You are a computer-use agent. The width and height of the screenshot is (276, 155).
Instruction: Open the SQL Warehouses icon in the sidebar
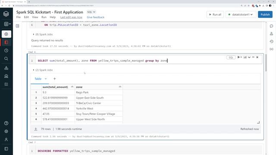coord(6,76)
